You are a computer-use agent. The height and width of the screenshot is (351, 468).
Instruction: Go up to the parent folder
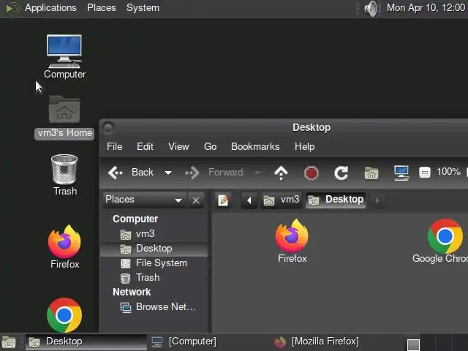click(281, 173)
